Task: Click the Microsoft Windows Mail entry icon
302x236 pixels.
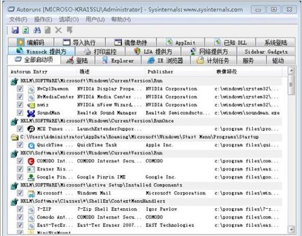Action: pyautogui.click(x=31, y=193)
